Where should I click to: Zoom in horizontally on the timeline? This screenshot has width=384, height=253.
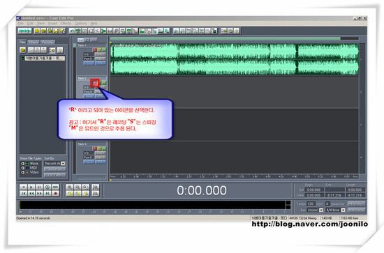[70, 187]
